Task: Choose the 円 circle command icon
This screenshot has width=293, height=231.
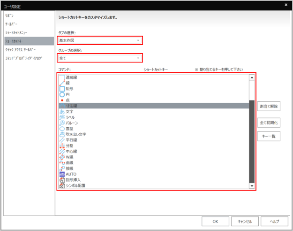Action: click(x=61, y=94)
